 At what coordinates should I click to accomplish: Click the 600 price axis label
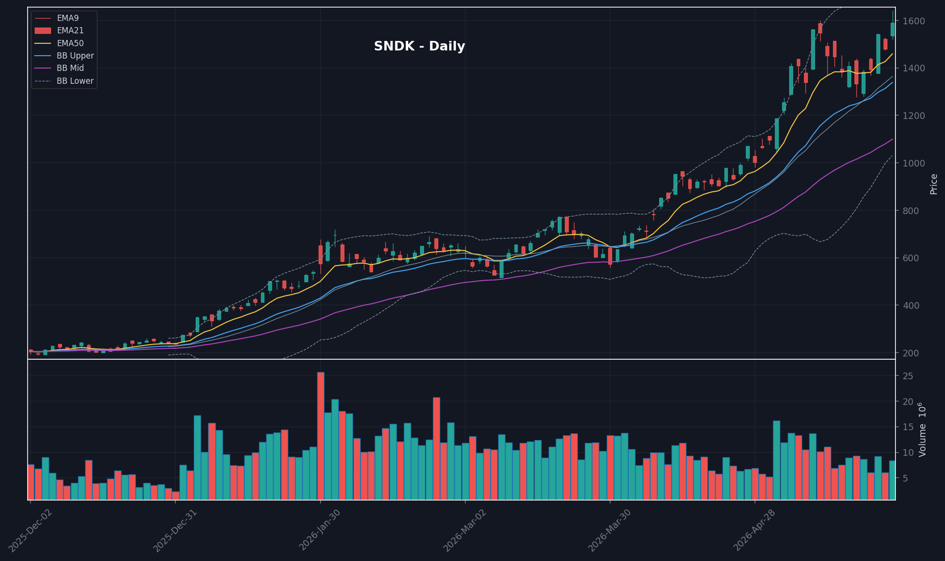pos(911,258)
